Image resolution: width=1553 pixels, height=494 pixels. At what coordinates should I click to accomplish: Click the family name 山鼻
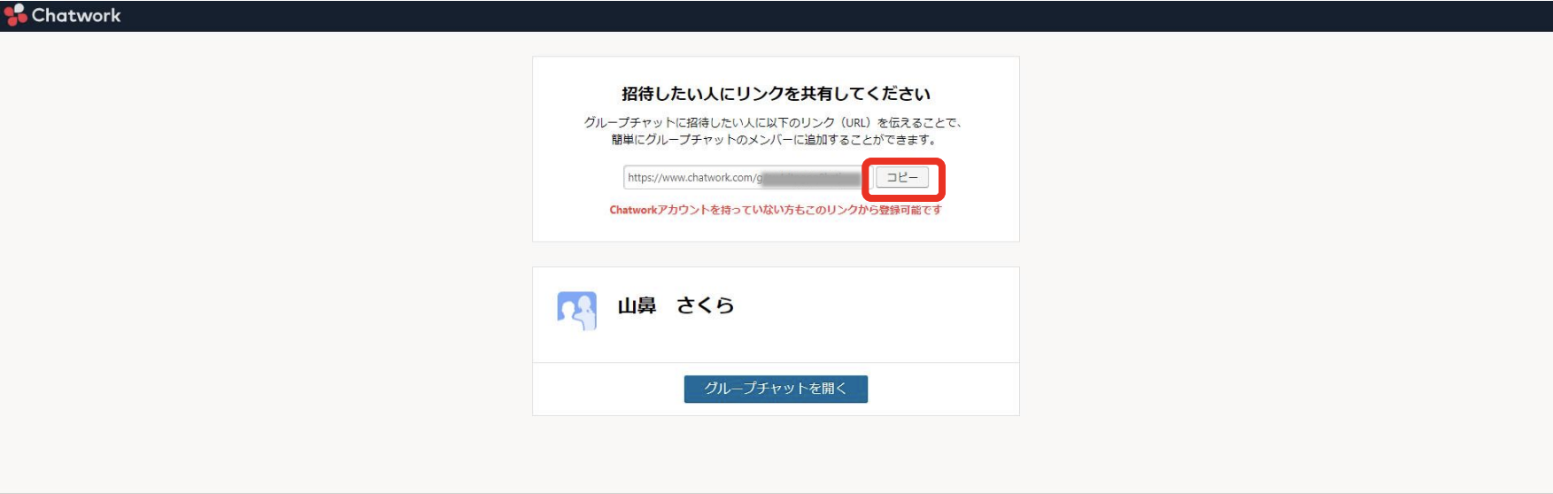point(637,305)
